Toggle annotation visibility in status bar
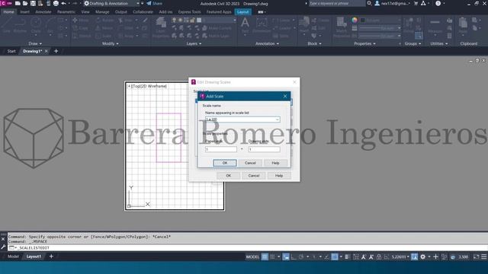488x274 pixels. tap(364, 256)
